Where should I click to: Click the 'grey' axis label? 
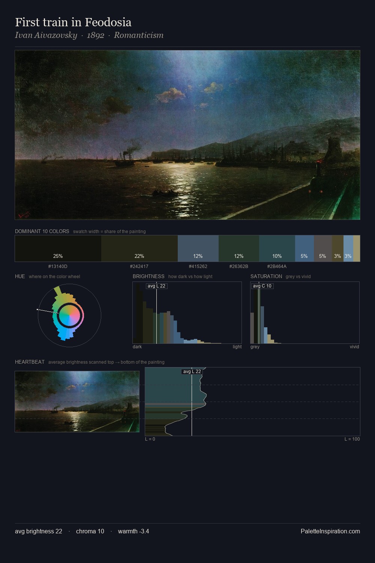click(255, 347)
